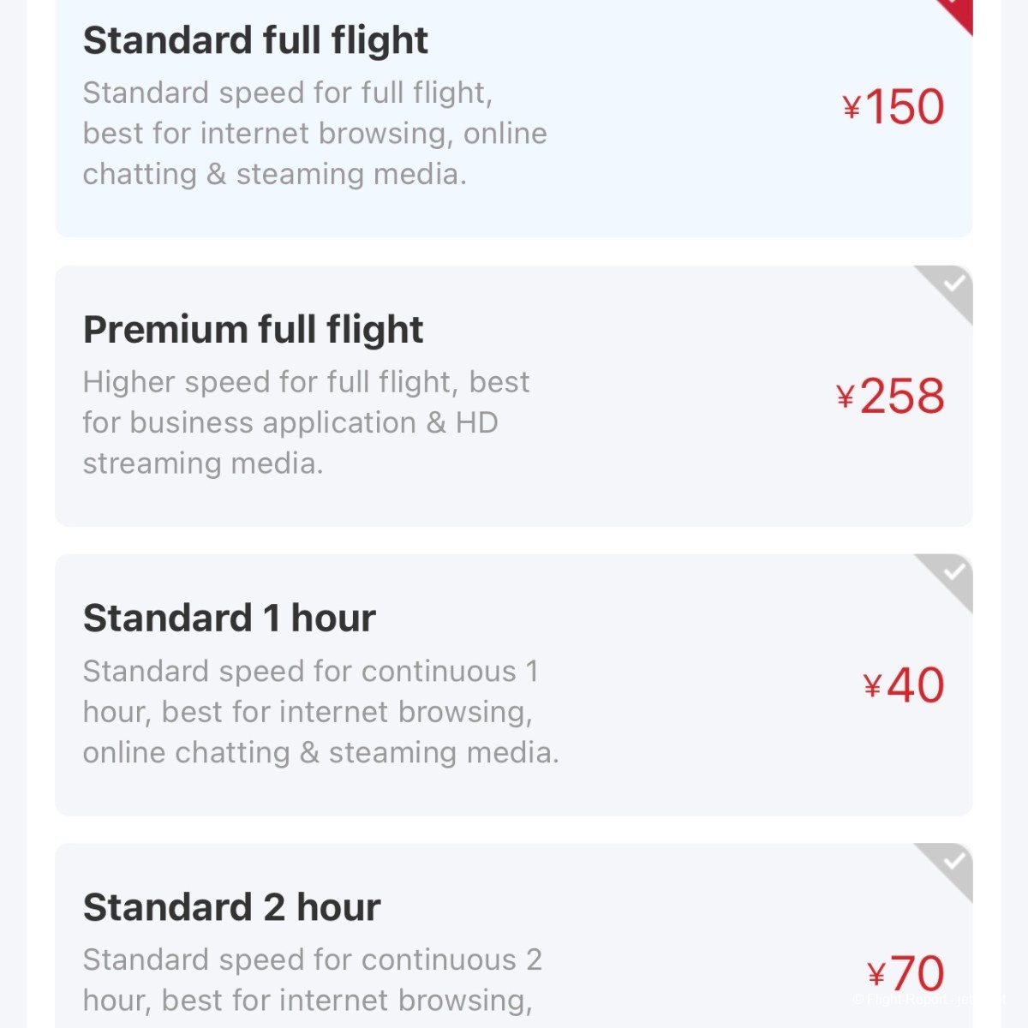Select the Standard full flight plan card
Screen dimensions: 1028x1028
(514, 118)
